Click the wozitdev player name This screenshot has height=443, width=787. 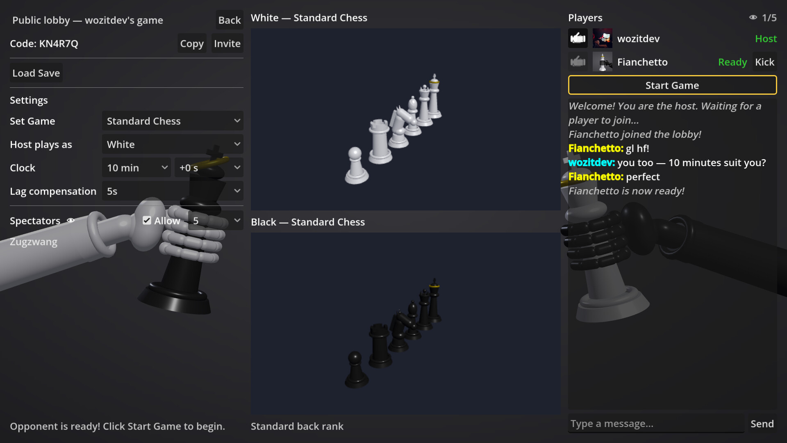tap(638, 39)
